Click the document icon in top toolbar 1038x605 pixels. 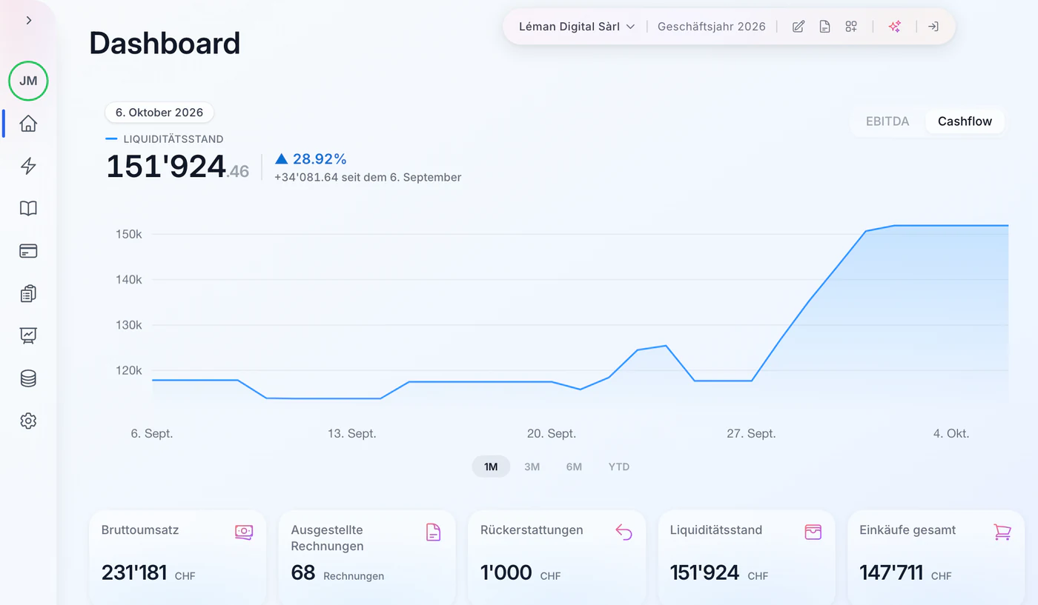click(x=824, y=27)
